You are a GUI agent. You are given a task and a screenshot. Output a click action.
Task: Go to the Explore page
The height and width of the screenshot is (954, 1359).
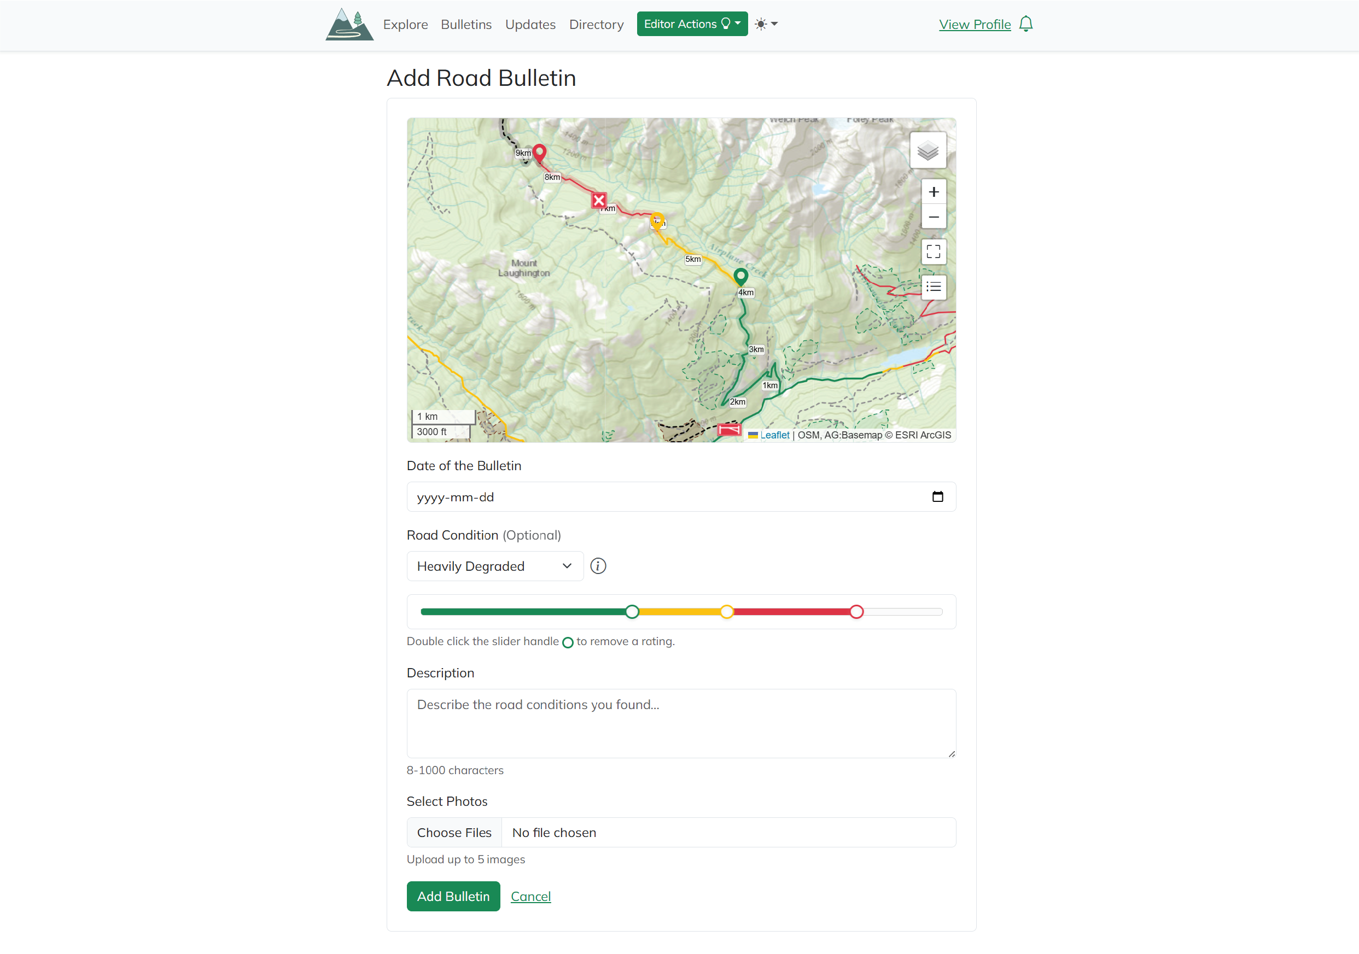405,24
